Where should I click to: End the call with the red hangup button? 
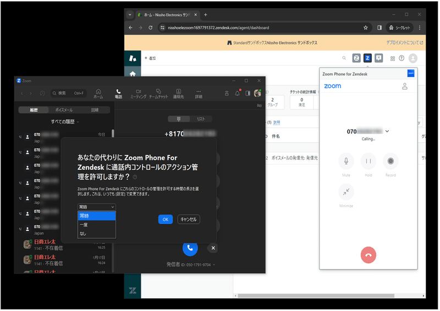point(369,256)
